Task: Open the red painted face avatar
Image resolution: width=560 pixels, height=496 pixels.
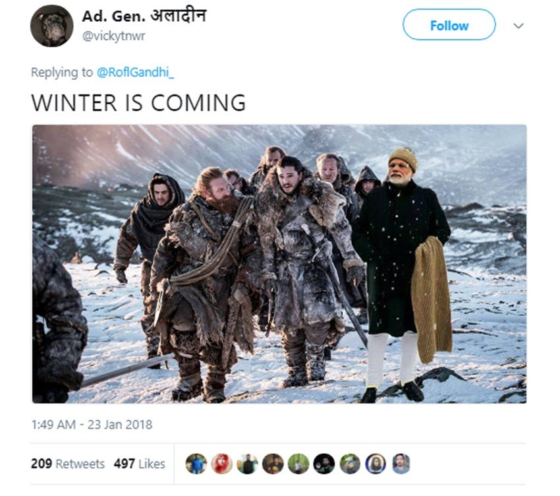Action: click(x=222, y=464)
